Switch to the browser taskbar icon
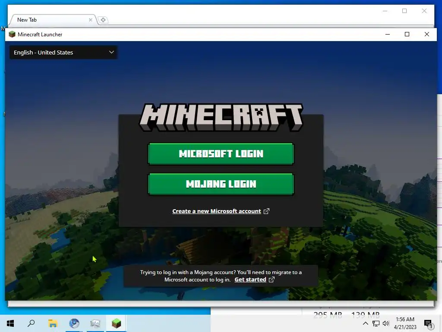Image resolution: width=442 pixels, height=332 pixels. pyautogui.click(x=74, y=323)
